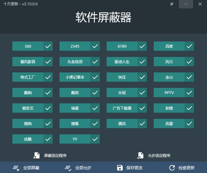Viewport: 207px width, 173px height.
Task: Toggle the checkmark beside 搜狗
Action: tap(48, 123)
